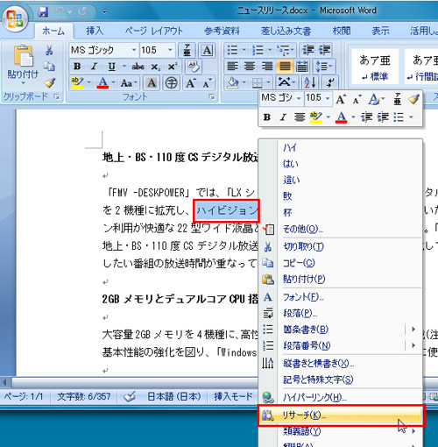Click 日本語 (日本) language in status bar
438x447 pixels.
click(x=174, y=396)
